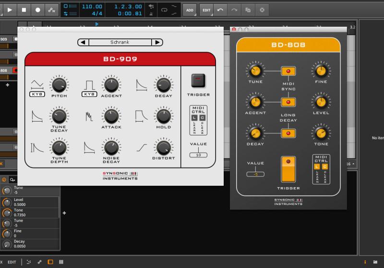Click the BD-808 LEVEL knob

click(321, 102)
